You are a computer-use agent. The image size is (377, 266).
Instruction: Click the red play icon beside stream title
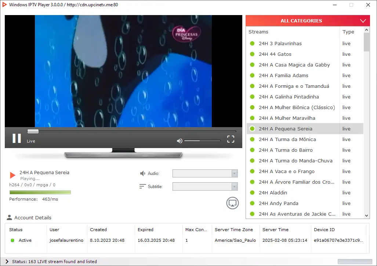12,175
